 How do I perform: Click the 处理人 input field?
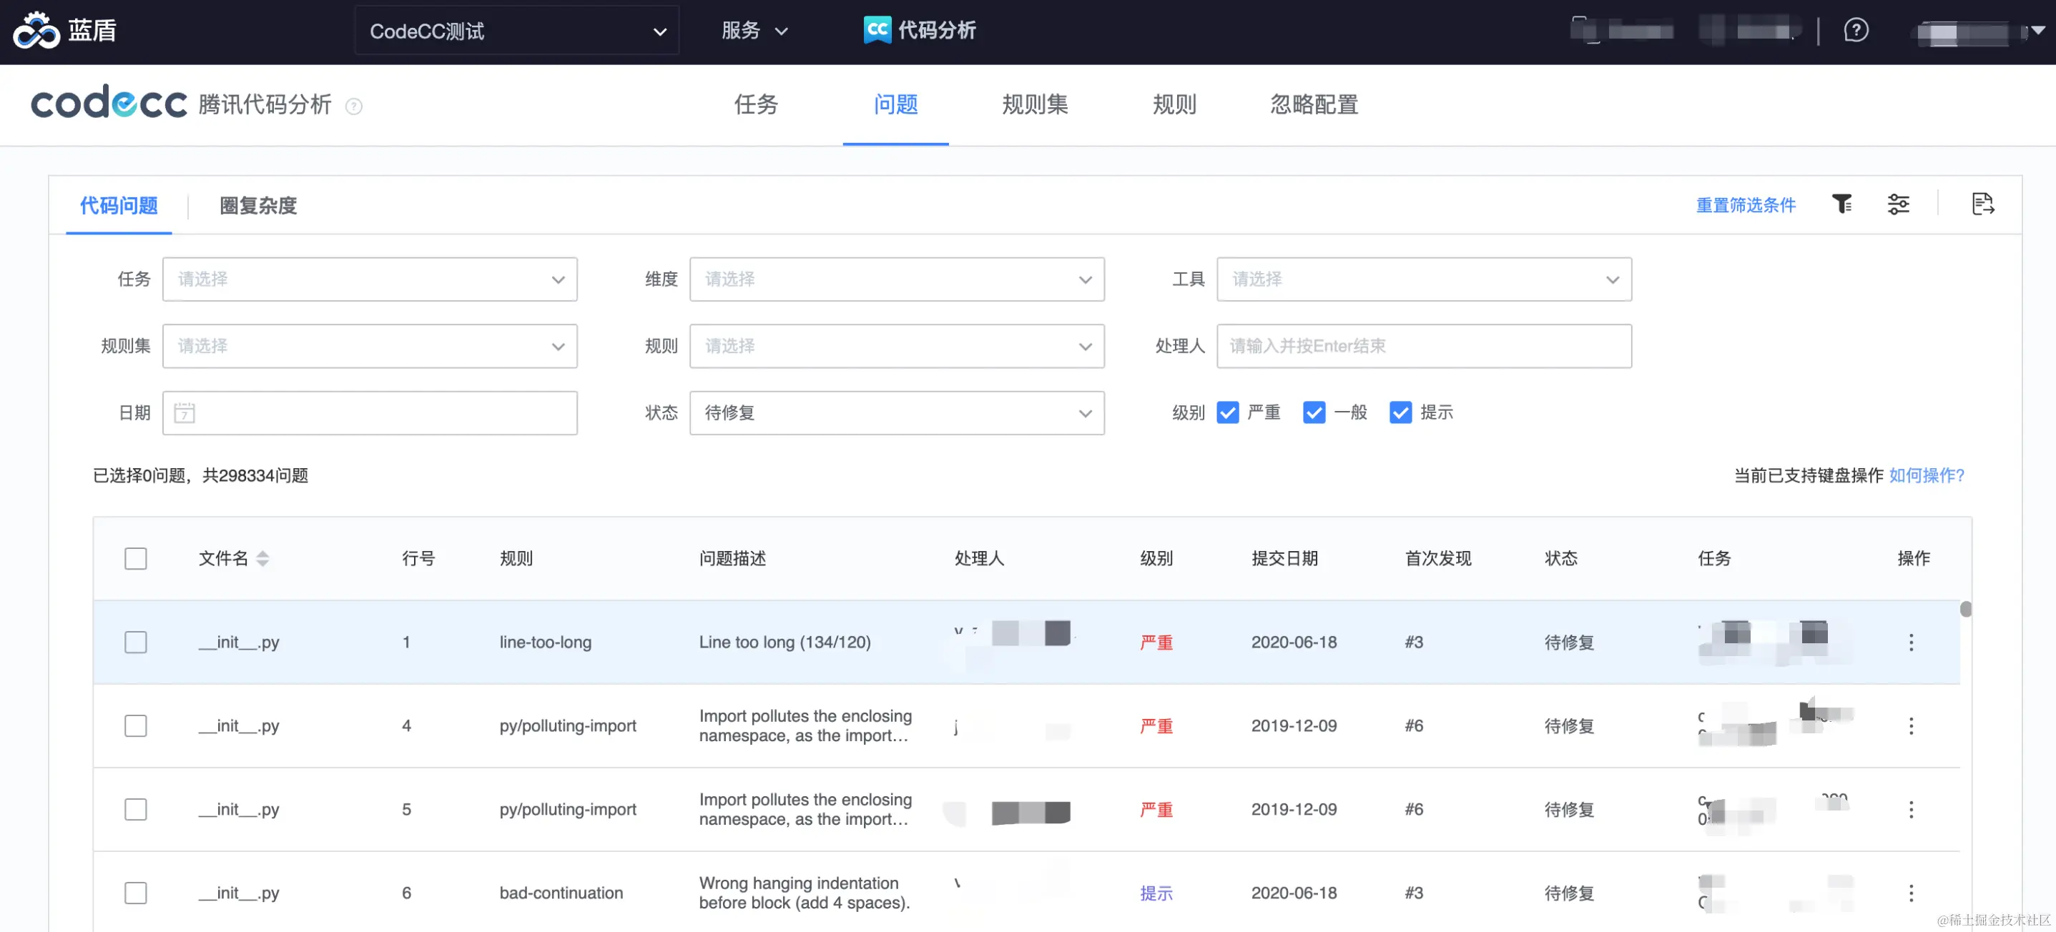coord(1423,347)
